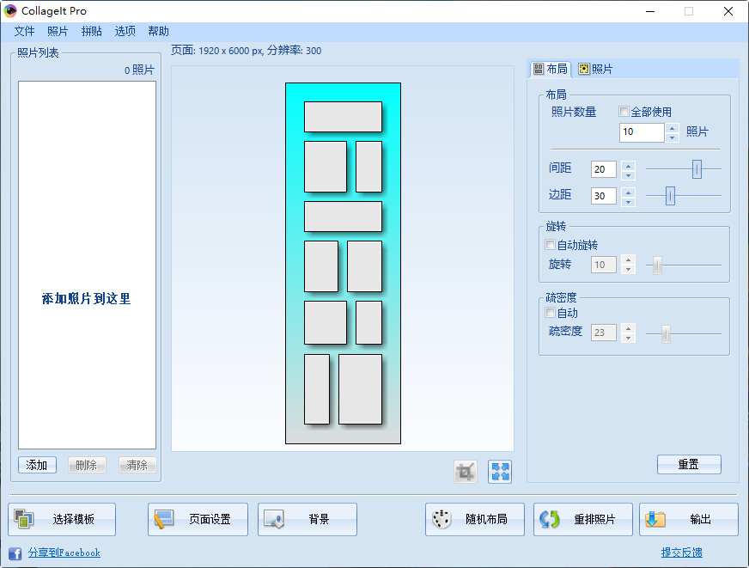Click the 疏密度 stepper up arrow

tap(629, 328)
